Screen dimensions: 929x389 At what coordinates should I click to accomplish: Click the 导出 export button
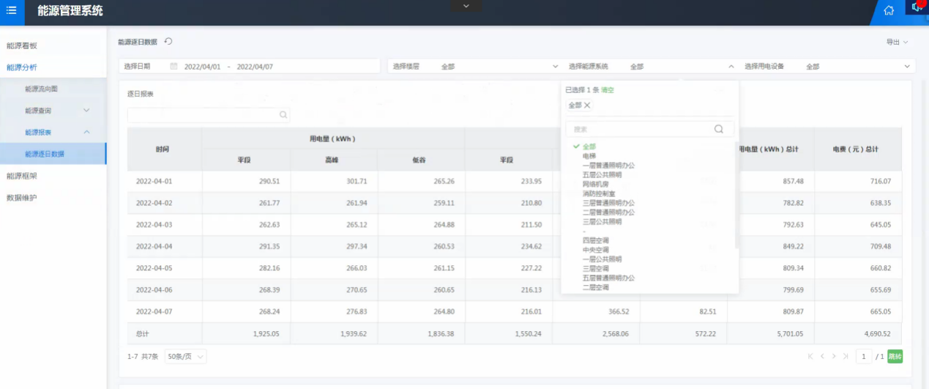tap(897, 42)
